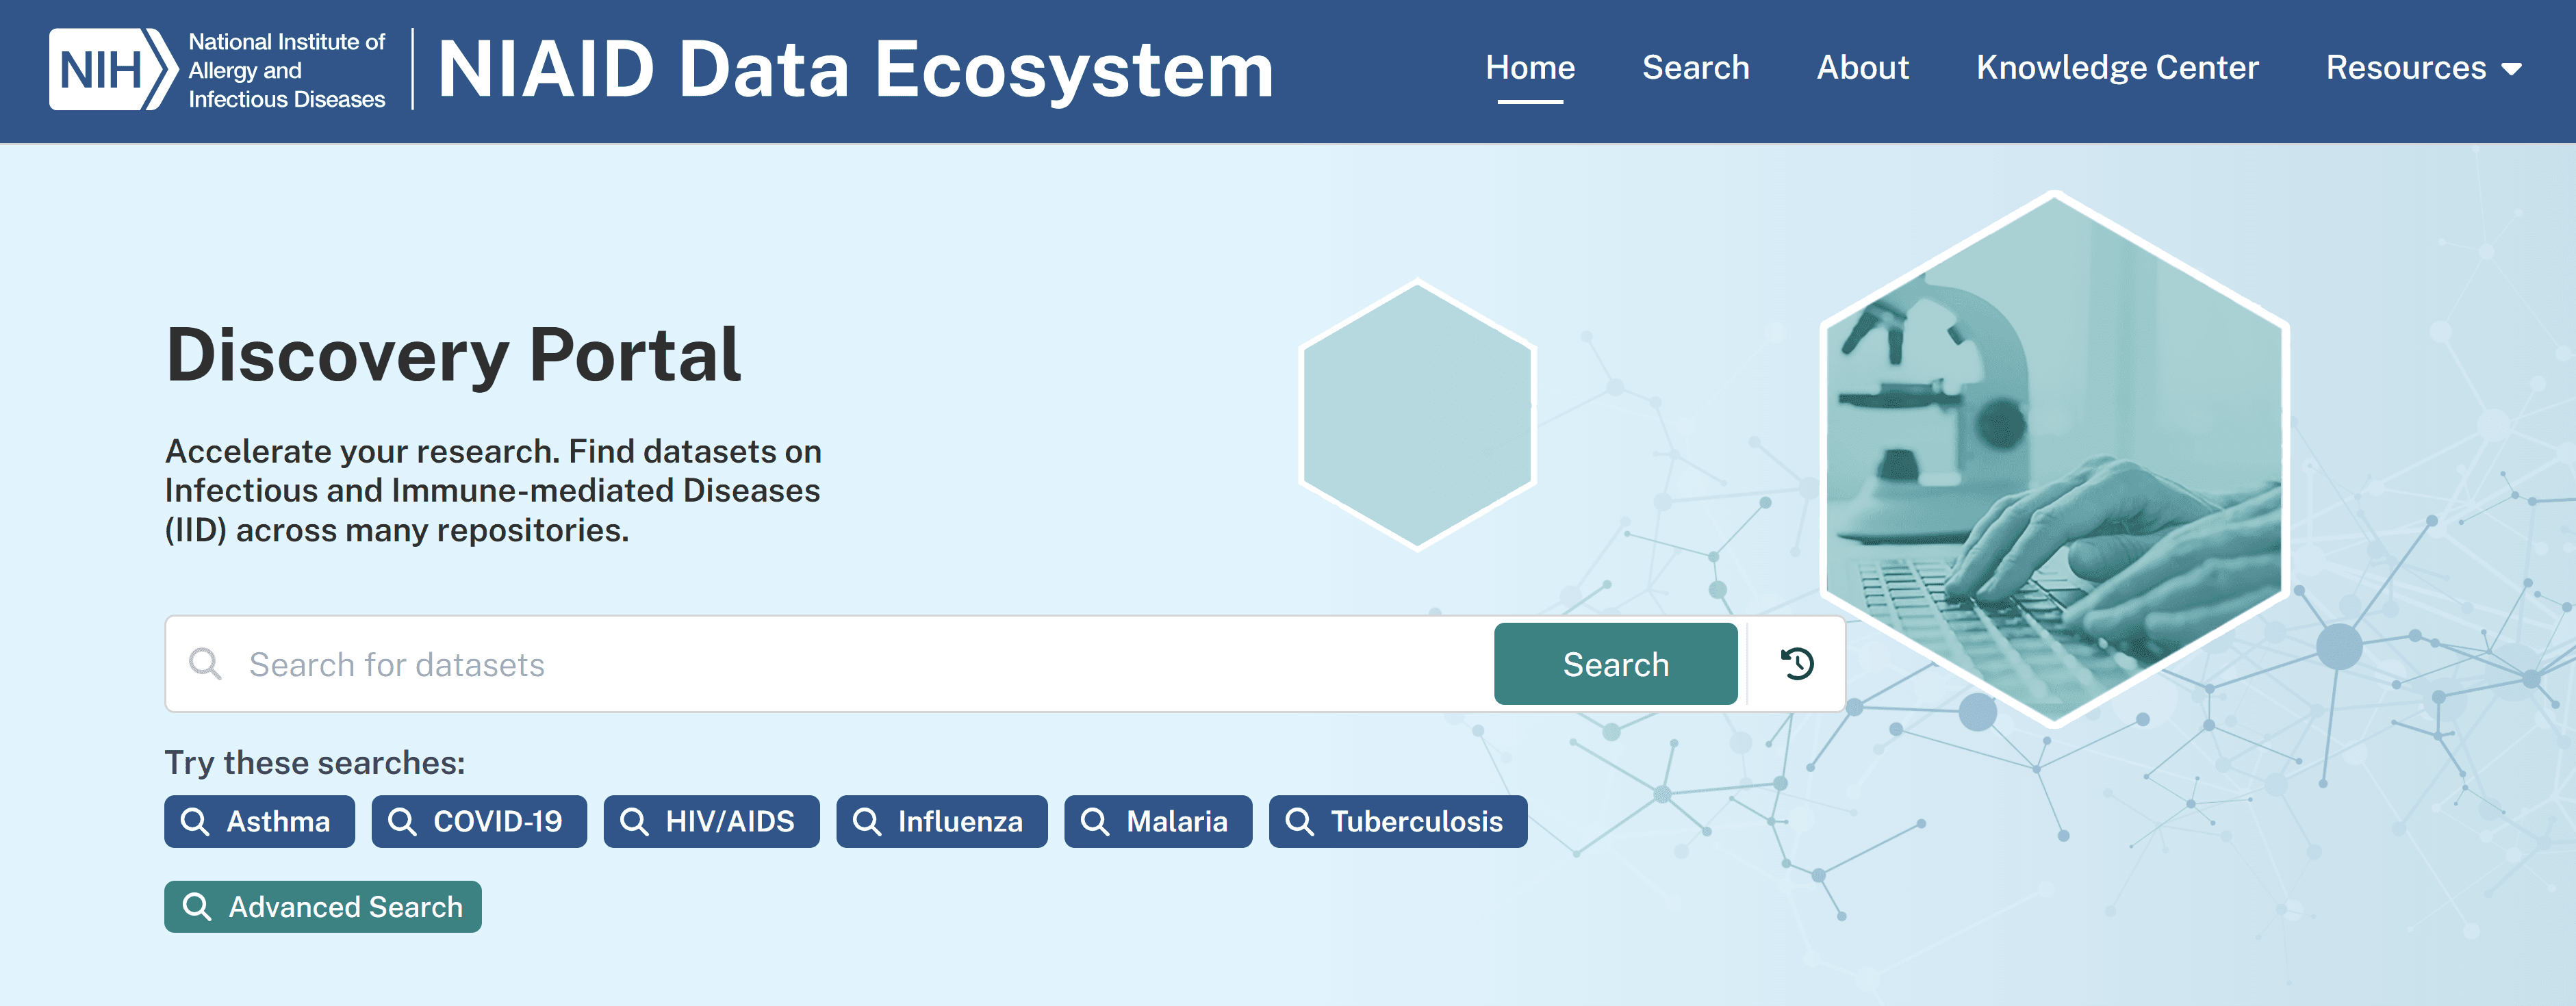This screenshot has width=2576, height=1006.
Task: Click the "Try these searches:" label
Action: 315,763
